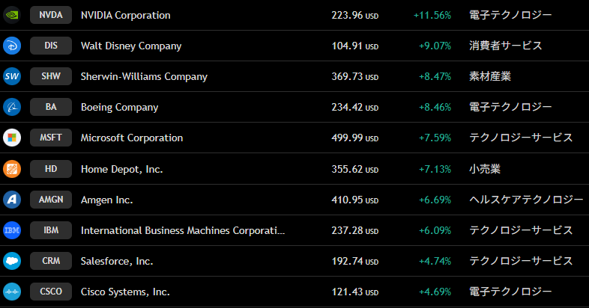Click the Microsoft four-color logo icon
Viewport: 589px width, 308px height.
(12, 138)
